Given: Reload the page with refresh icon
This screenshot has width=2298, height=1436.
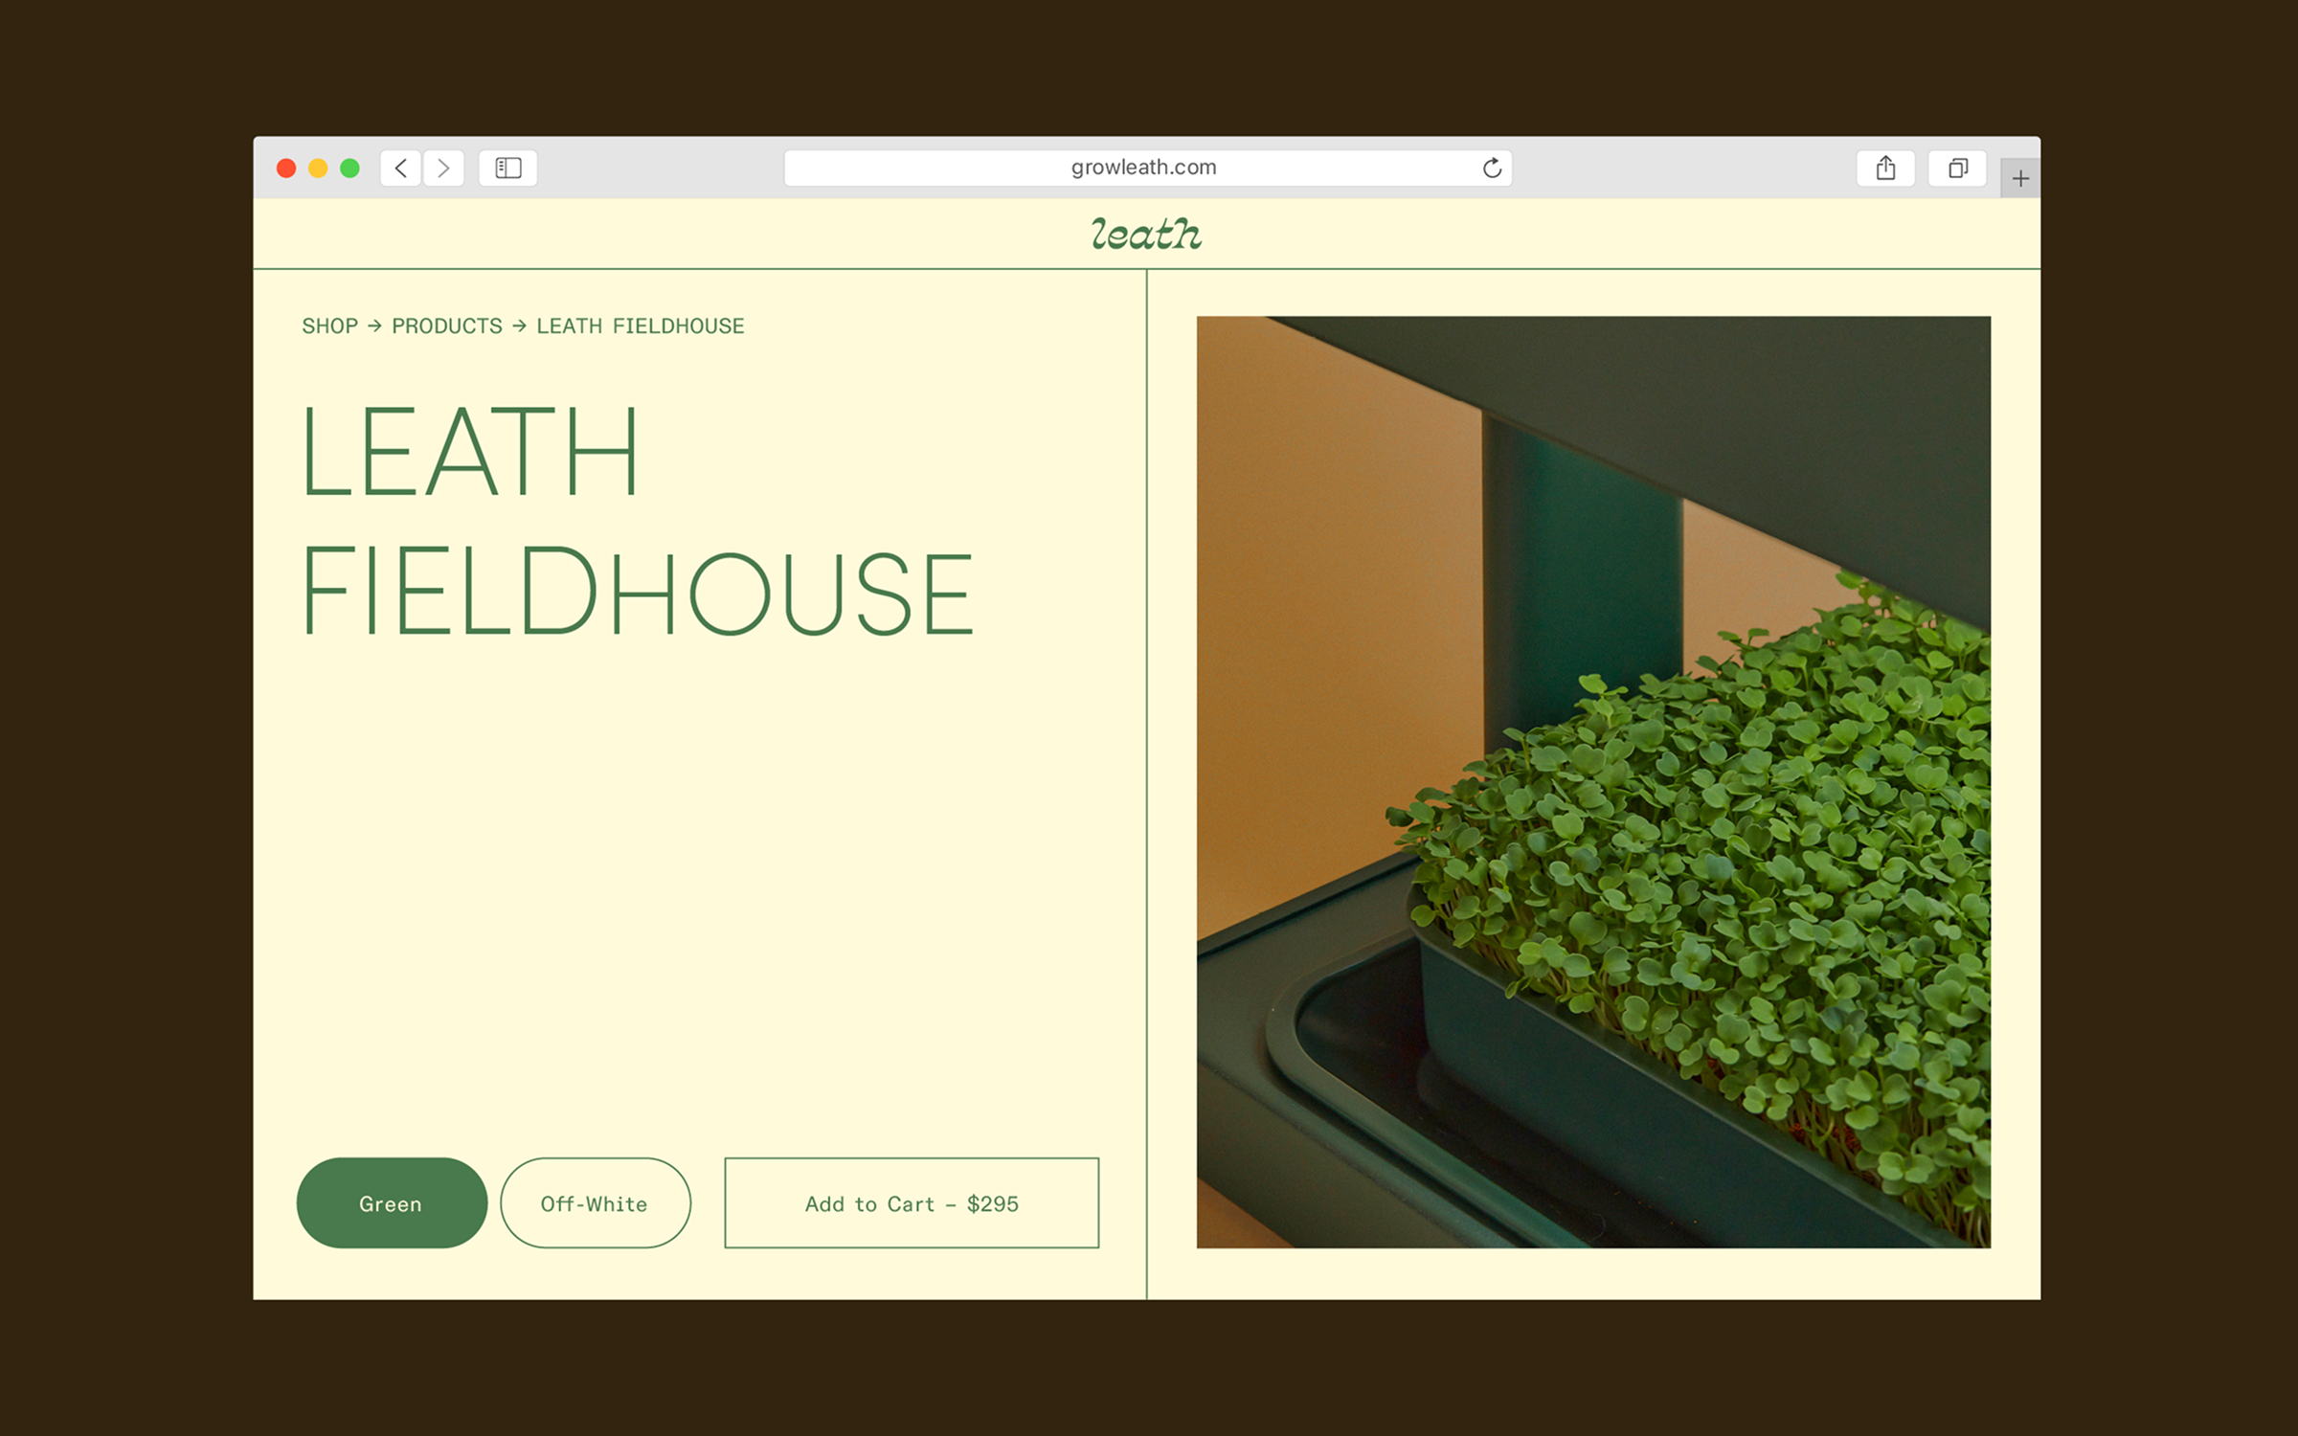Looking at the screenshot, I should 1492,168.
